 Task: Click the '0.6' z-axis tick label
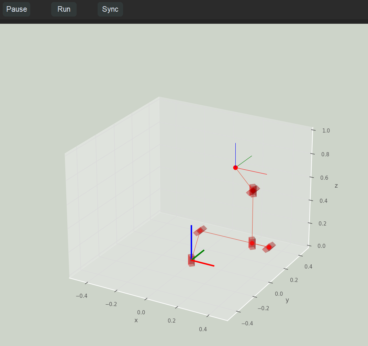[x=324, y=178]
